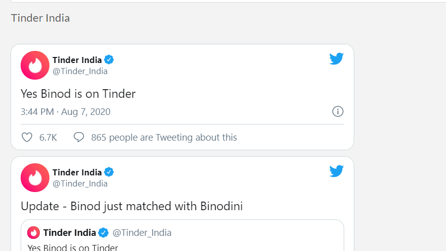Image resolution: width=446 pixels, height=251 pixels.
Task: Open the quoted 'Yes Binod is on Tinder' tweet
Action: [73, 247]
